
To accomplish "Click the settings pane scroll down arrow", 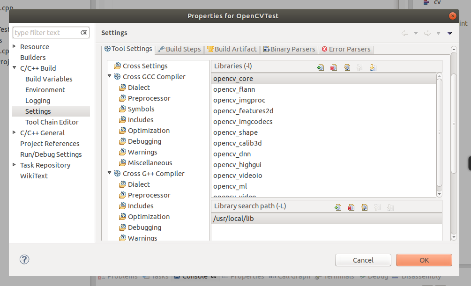I will coord(454,237).
